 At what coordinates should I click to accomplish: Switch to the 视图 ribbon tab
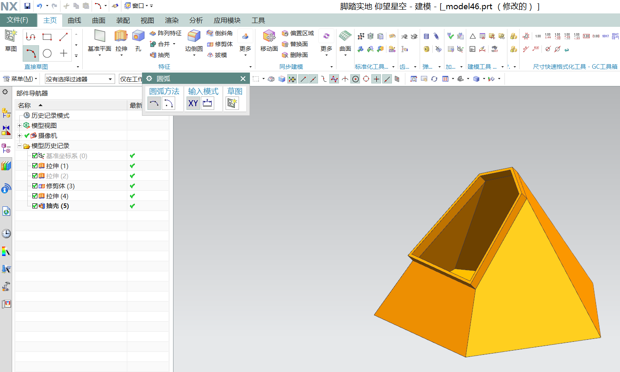[147, 20]
